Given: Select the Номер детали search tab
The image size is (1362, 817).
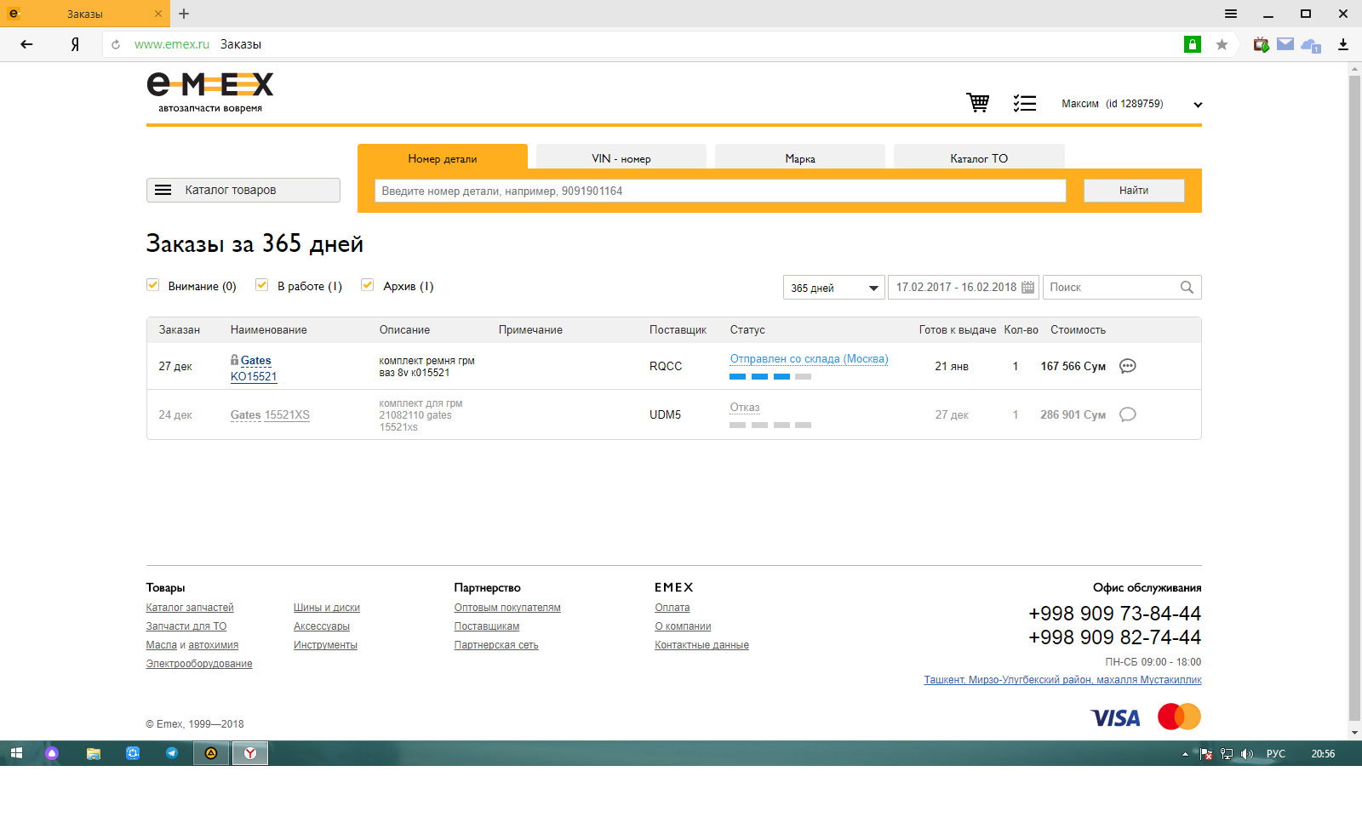Looking at the screenshot, I should coord(443,157).
